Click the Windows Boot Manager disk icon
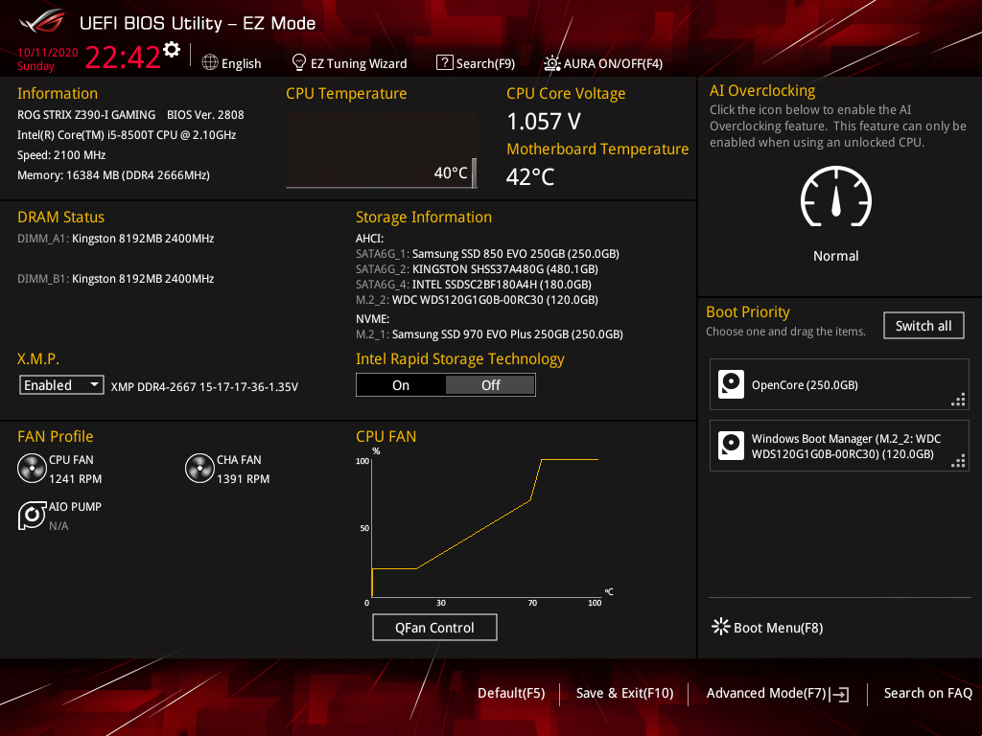The image size is (982, 736). (731, 446)
